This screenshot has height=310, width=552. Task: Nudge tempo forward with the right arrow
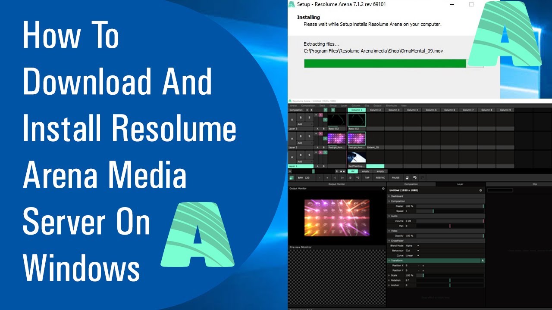point(342,177)
